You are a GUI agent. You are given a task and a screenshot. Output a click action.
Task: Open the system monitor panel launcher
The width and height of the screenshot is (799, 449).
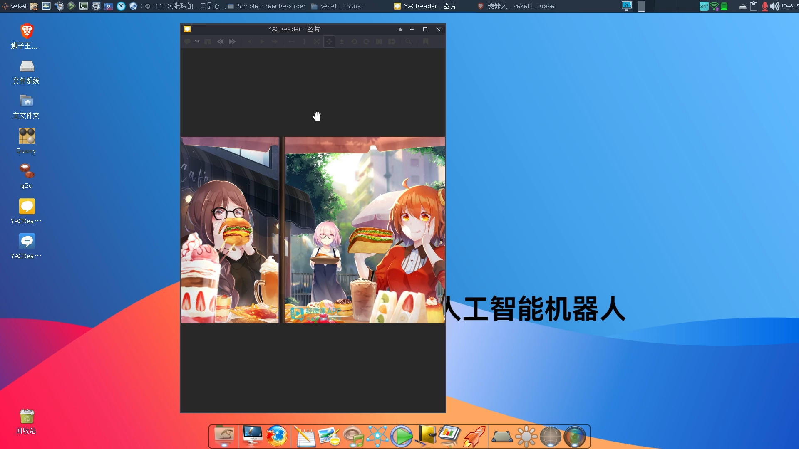coord(46,6)
